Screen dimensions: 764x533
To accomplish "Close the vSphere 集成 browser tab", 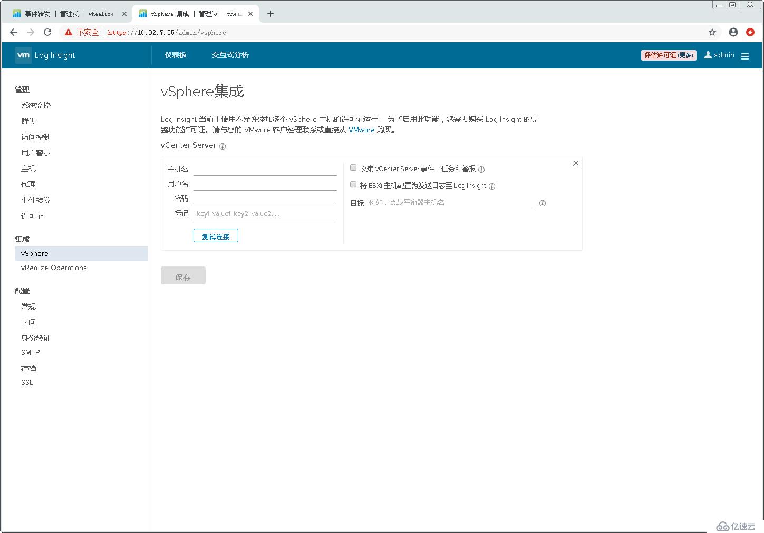I will pyautogui.click(x=250, y=14).
